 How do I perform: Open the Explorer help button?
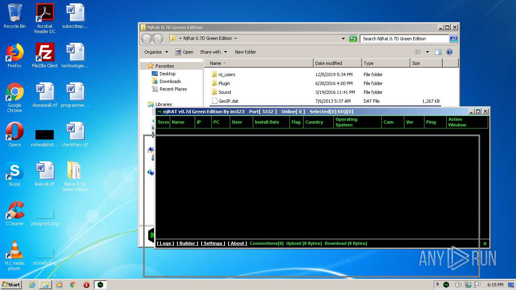coord(449,52)
